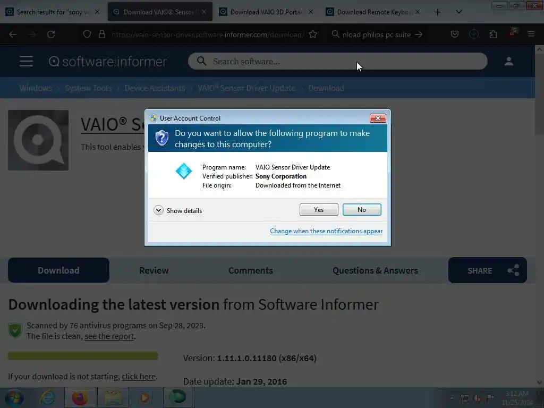
Task: Open Change when these notifications appear link
Action: click(x=326, y=231)
